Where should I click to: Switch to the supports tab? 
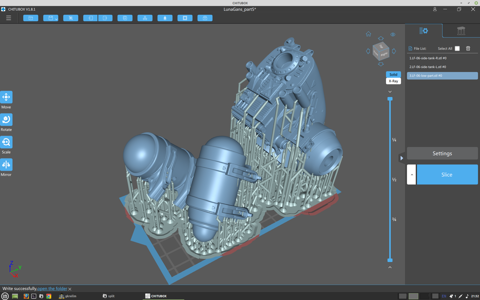point(461,31)
